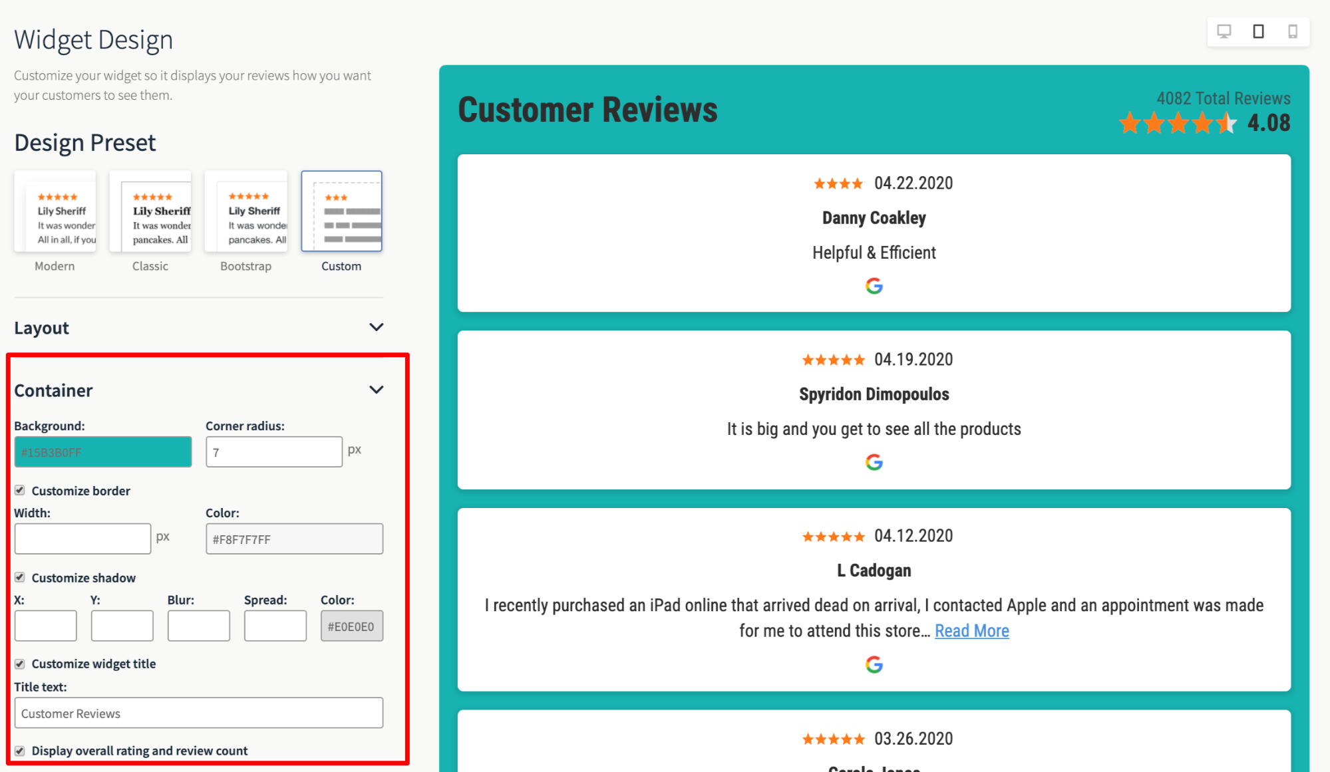
Task: Switch preview to mobile view icon
Action: click(x=1292, y=31)
